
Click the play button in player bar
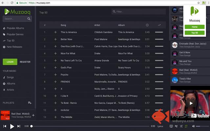pyautogui.click(x=12, y=126)
